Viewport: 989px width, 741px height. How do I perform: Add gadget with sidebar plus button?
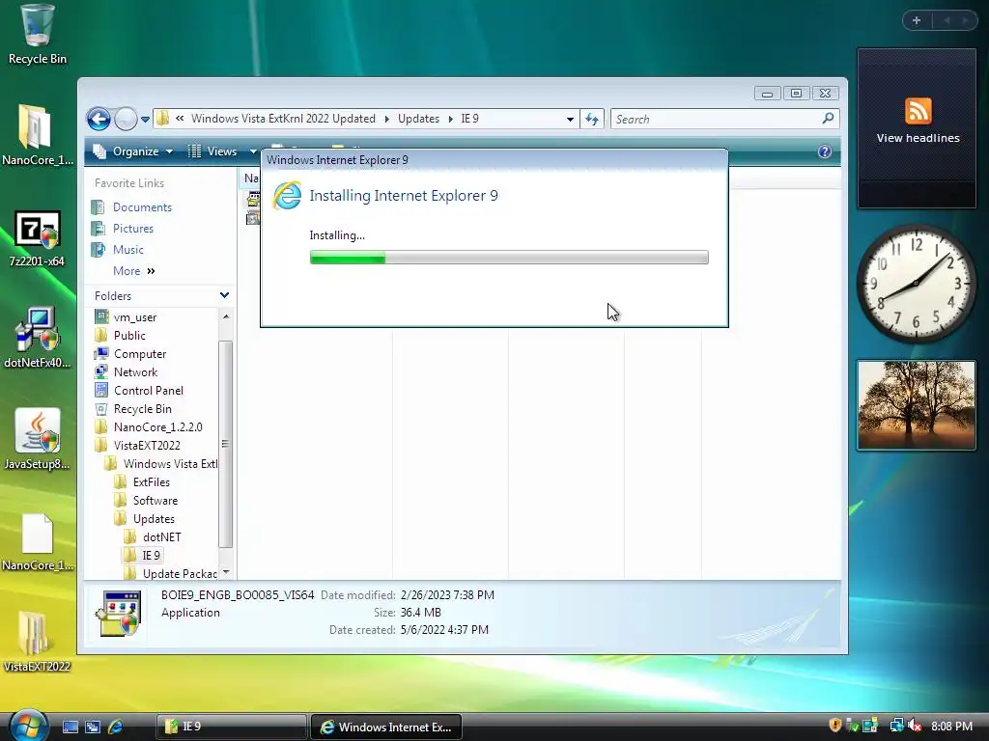[x=917, y=20]
